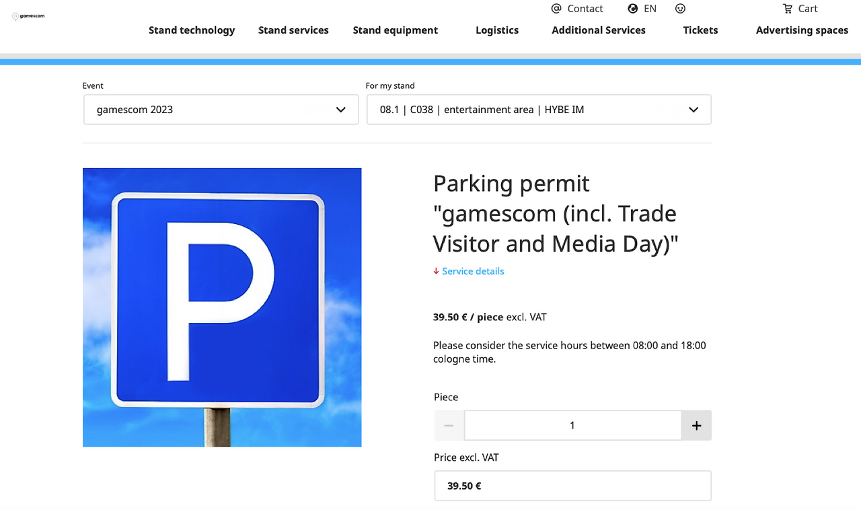The height and width of the screenshot is (510, 861).
Task: Click the parking sign product image
Action: (x=222, y=307)
